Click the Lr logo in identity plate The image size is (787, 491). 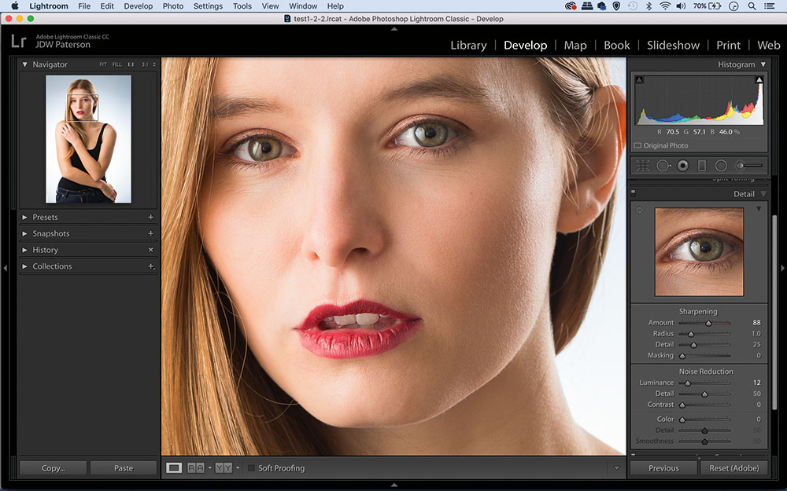[x=19, y=41]
